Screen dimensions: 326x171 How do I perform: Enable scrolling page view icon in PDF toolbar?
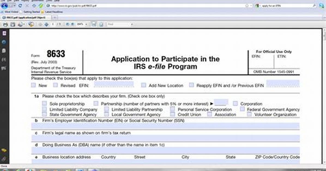click(94, 24)
